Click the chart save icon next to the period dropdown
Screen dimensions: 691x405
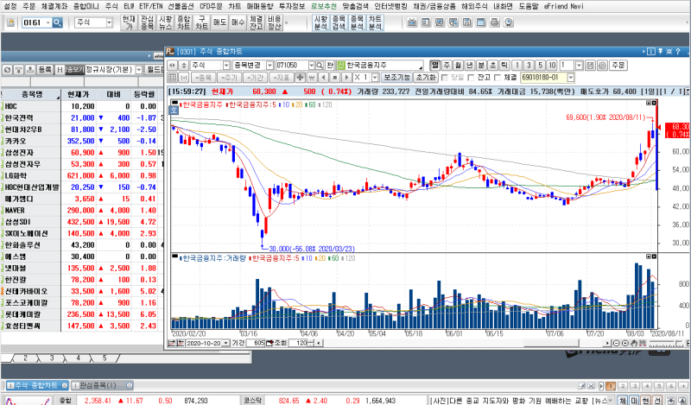[x=591, y=66]
